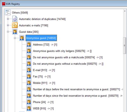This screenshot has height=112, width=127.
Task: Select Phone [24] -> [1]
Action: tap(43, 102)
